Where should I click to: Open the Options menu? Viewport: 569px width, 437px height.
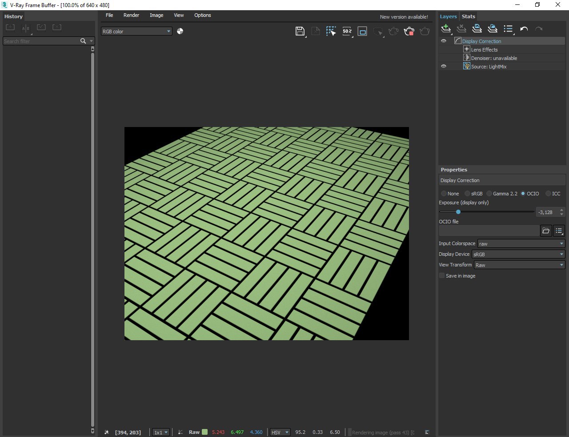pyautogui.click(x=203, y=15)
